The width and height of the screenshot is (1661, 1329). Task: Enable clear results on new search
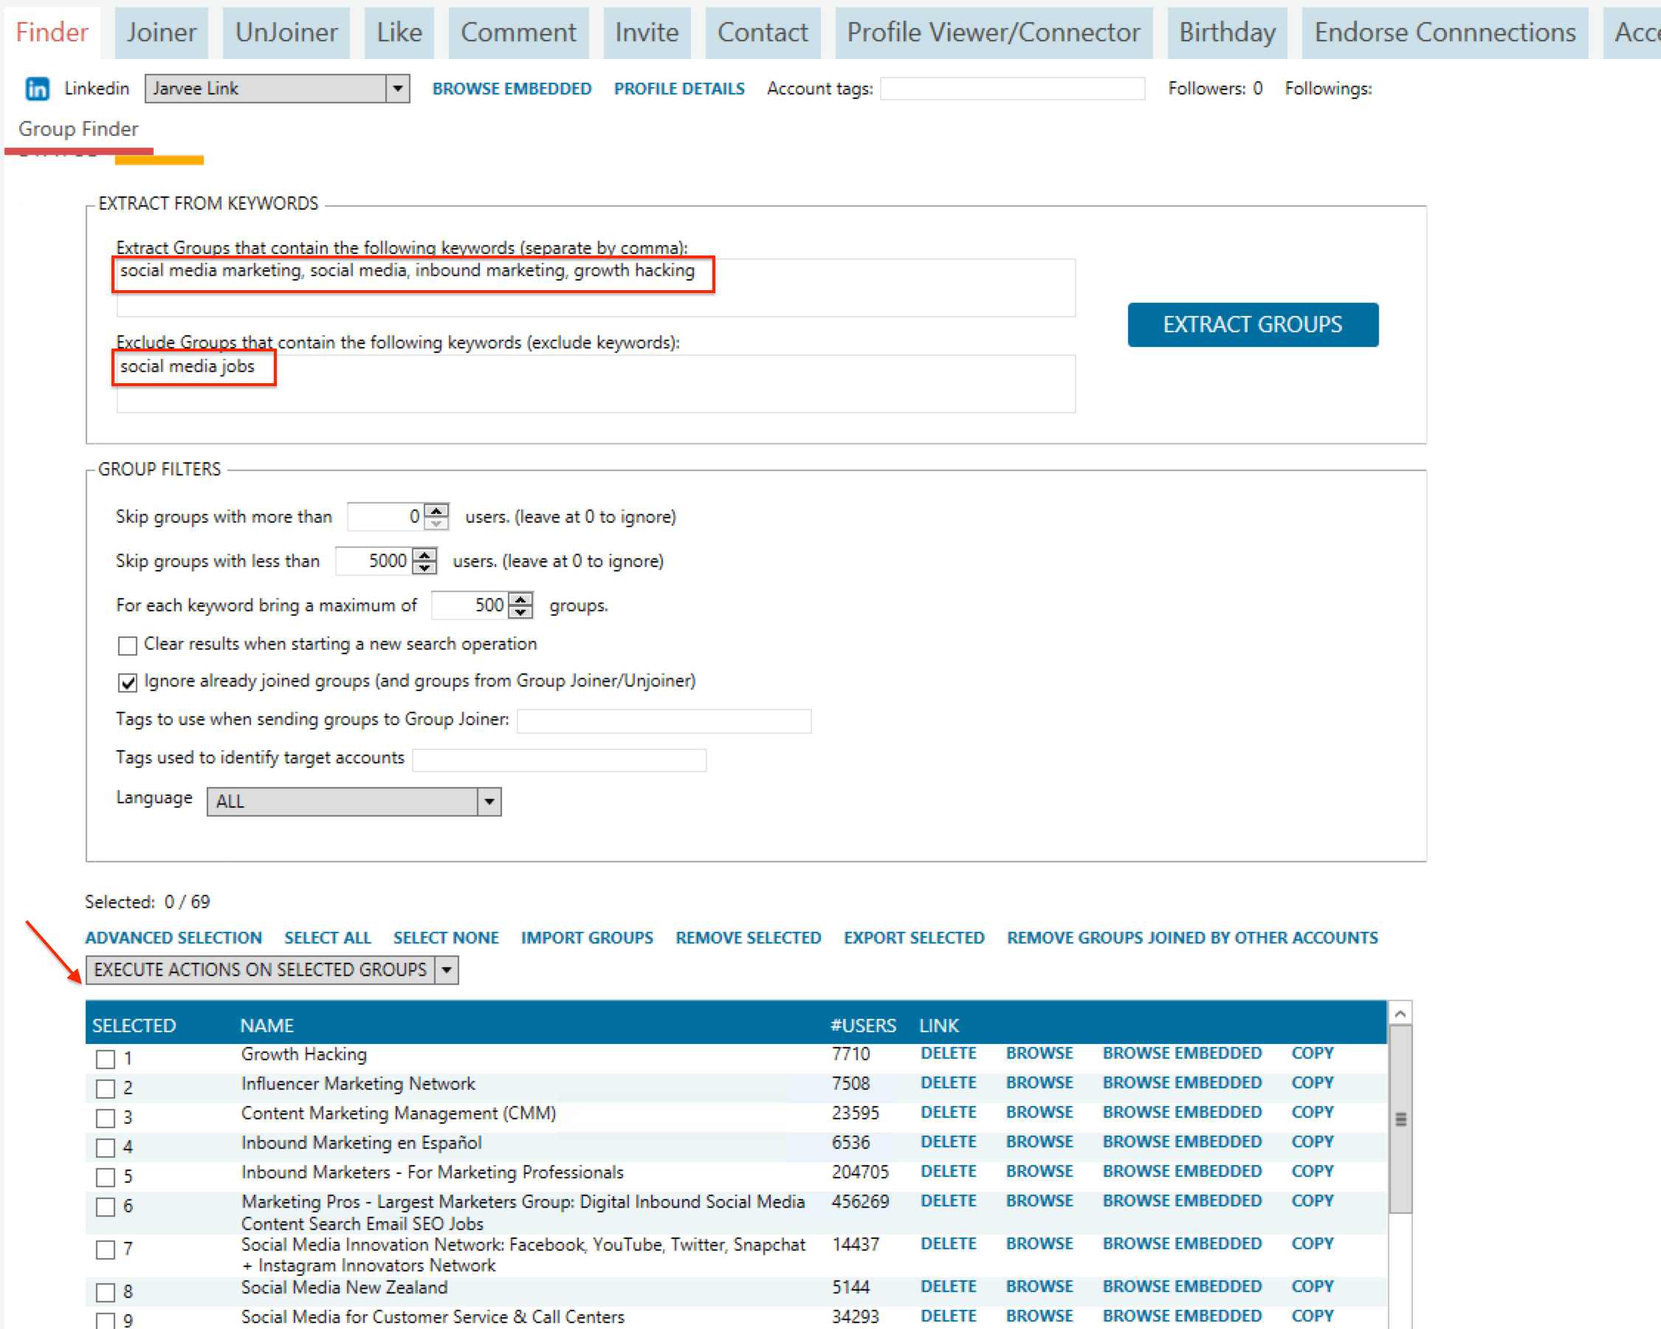coord(128,645)
